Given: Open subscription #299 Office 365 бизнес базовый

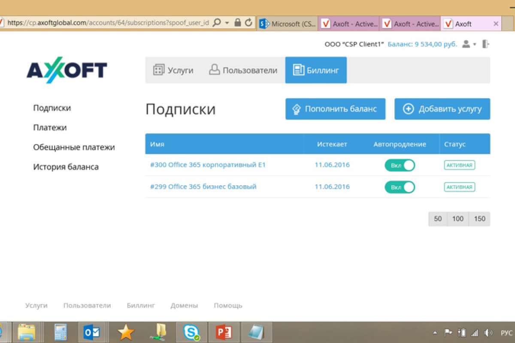Looking at the screenshot, I should (203, 187).
